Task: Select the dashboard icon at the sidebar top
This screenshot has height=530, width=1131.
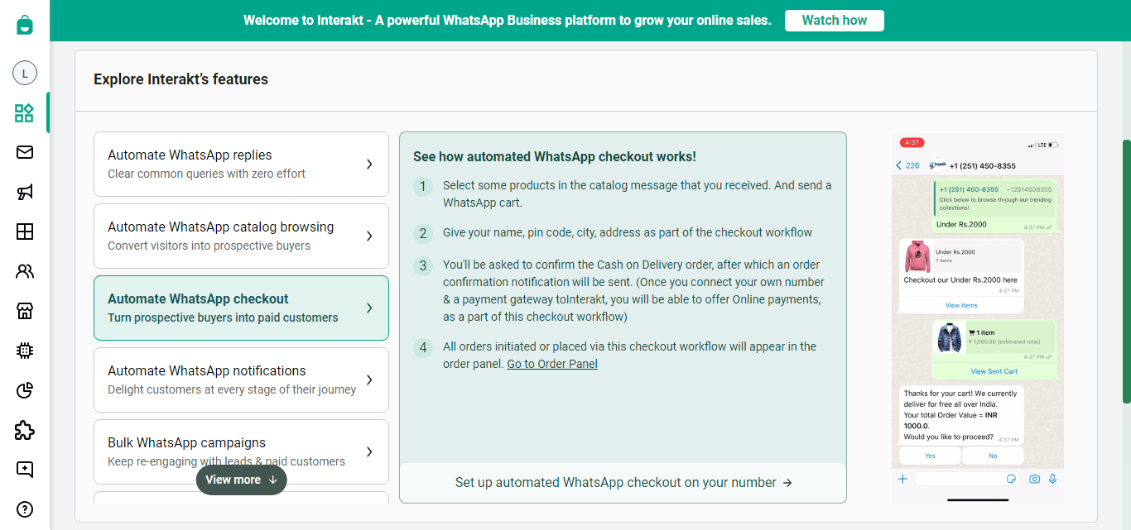Action: (24, 112)
